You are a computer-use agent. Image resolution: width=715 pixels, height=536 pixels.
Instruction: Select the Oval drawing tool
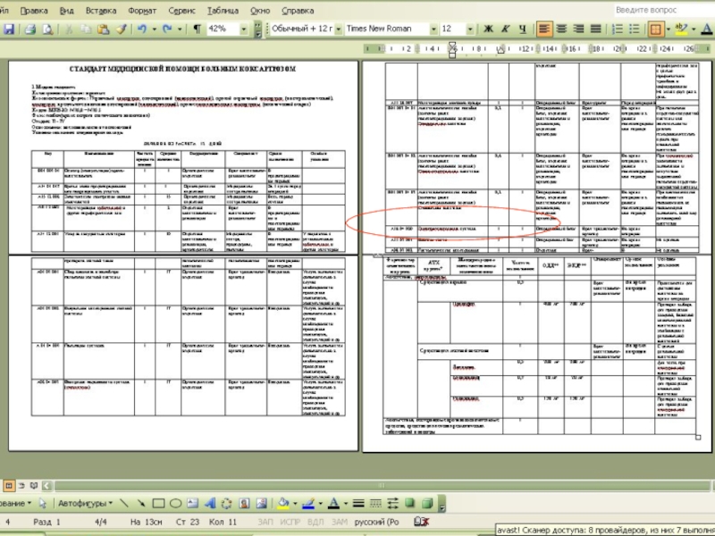[176, 503]
